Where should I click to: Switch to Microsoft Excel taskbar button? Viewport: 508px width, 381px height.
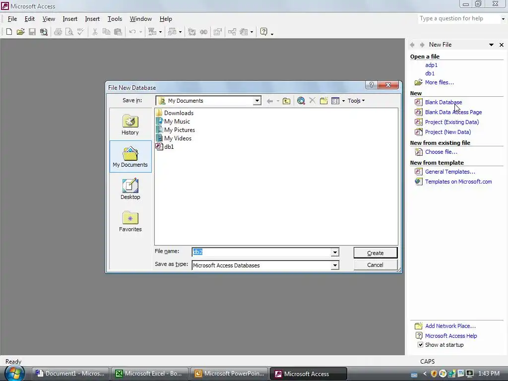click(x=149, y=374)
